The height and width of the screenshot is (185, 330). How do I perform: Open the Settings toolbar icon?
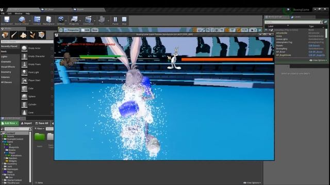click(x=61, y=20)
